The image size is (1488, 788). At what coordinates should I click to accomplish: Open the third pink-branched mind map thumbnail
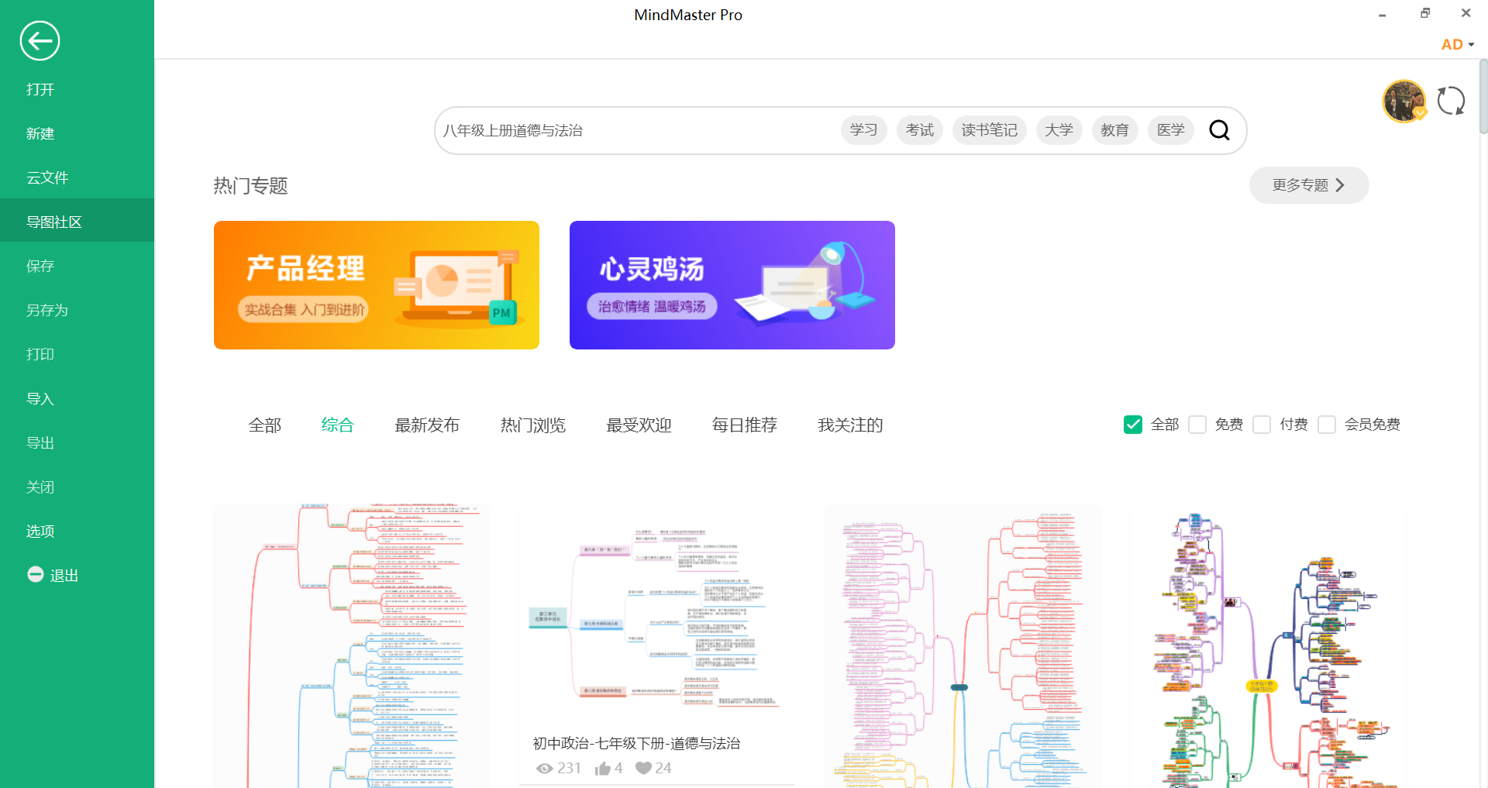coord(962,646)
